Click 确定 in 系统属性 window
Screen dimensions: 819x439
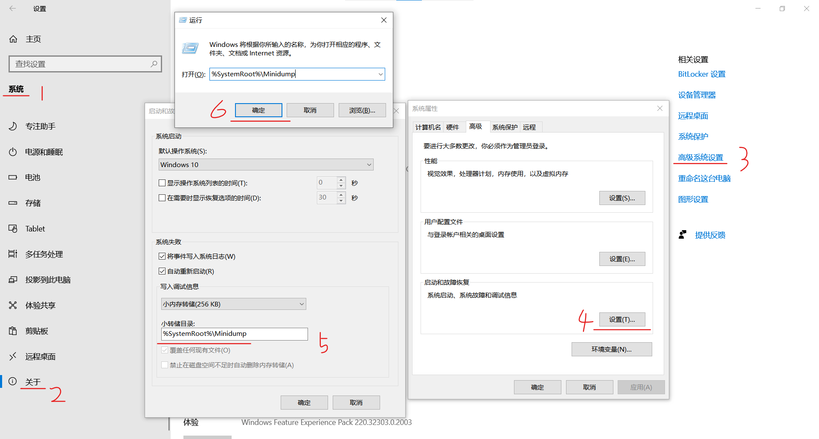(537, 387)
